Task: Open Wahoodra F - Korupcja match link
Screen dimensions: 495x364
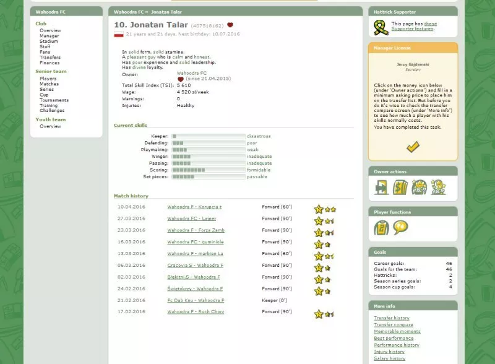Action: pyautogui.click(x=194, y=207)
